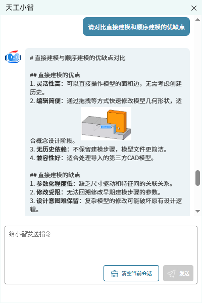Select the user question message bubble
Image resolution: width=202 pixels, height=303 pixels.
click(136, 27)
